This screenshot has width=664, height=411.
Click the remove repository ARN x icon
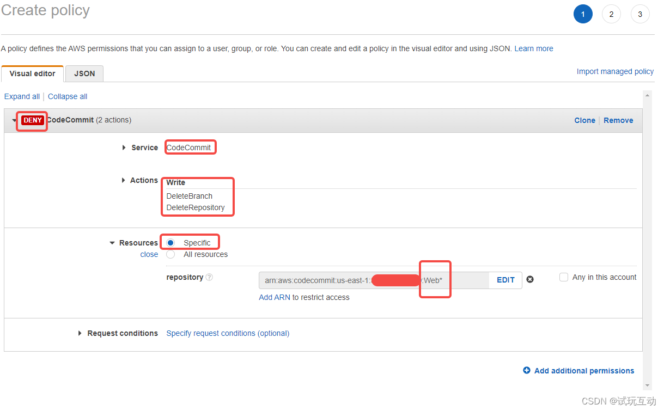pyautogui.click(x=530, y=279)
